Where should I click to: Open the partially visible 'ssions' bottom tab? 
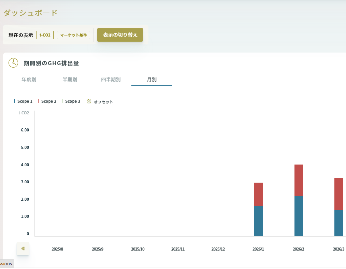pyautogui.click(x=6, y=264)
